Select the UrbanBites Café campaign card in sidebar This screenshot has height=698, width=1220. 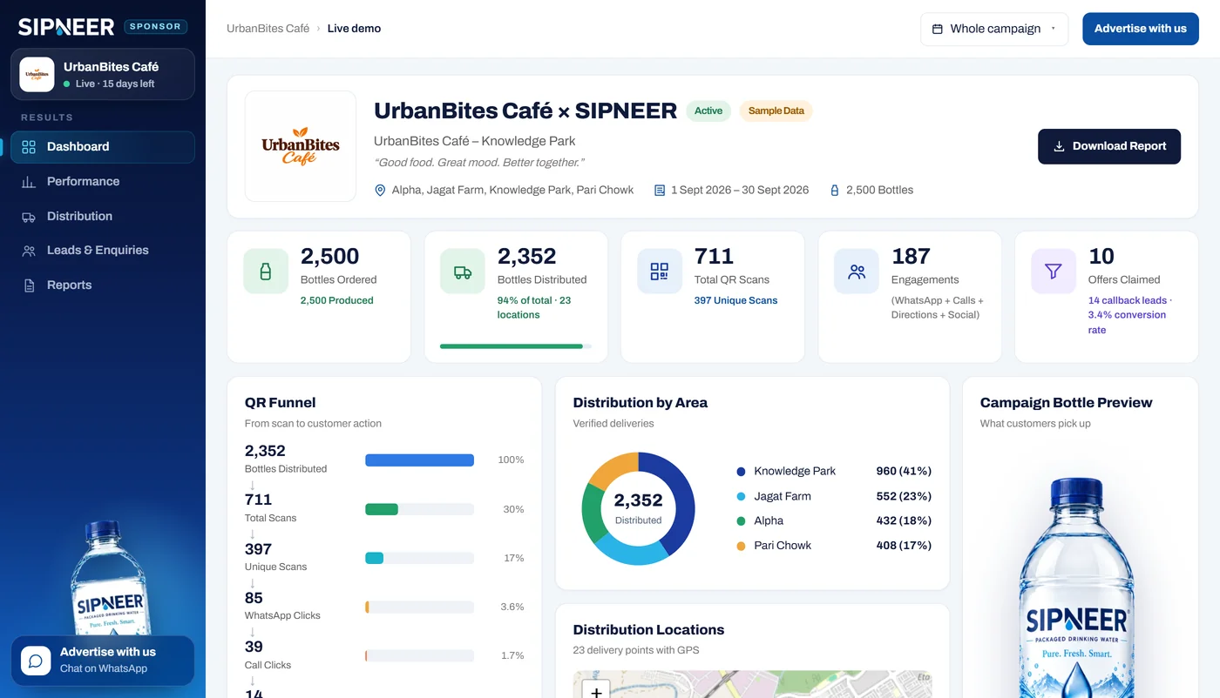[103, 74]
